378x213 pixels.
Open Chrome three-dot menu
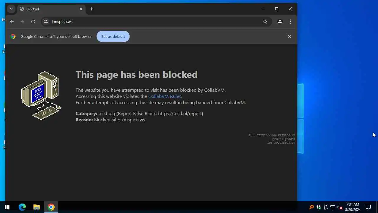pyautogui.click(x=291, y=22)
